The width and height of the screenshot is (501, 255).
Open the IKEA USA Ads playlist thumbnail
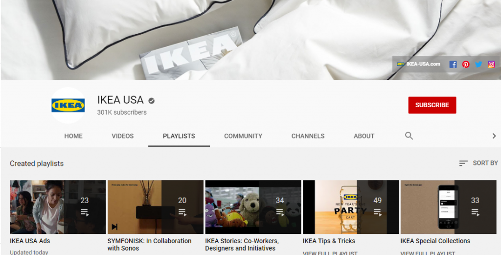coord(58,207)
